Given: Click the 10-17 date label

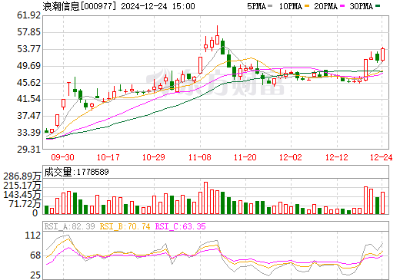Looking at the screenshot, I should click(x=108, y=157).
